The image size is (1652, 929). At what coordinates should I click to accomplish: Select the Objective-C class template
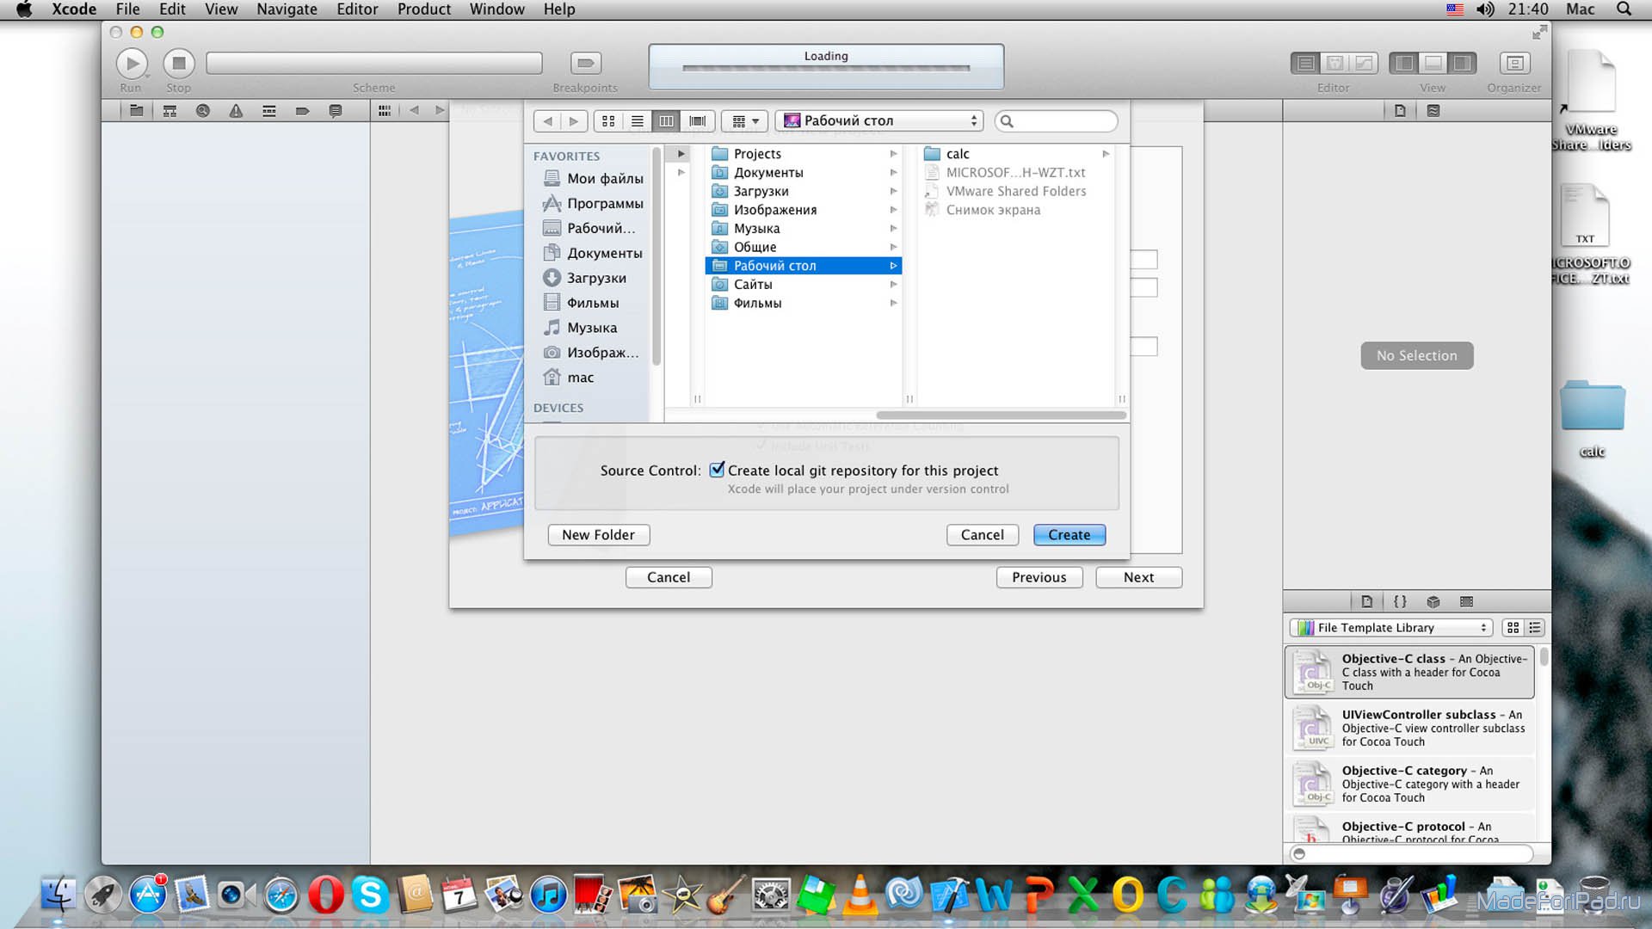click(x=1409, y=673)
